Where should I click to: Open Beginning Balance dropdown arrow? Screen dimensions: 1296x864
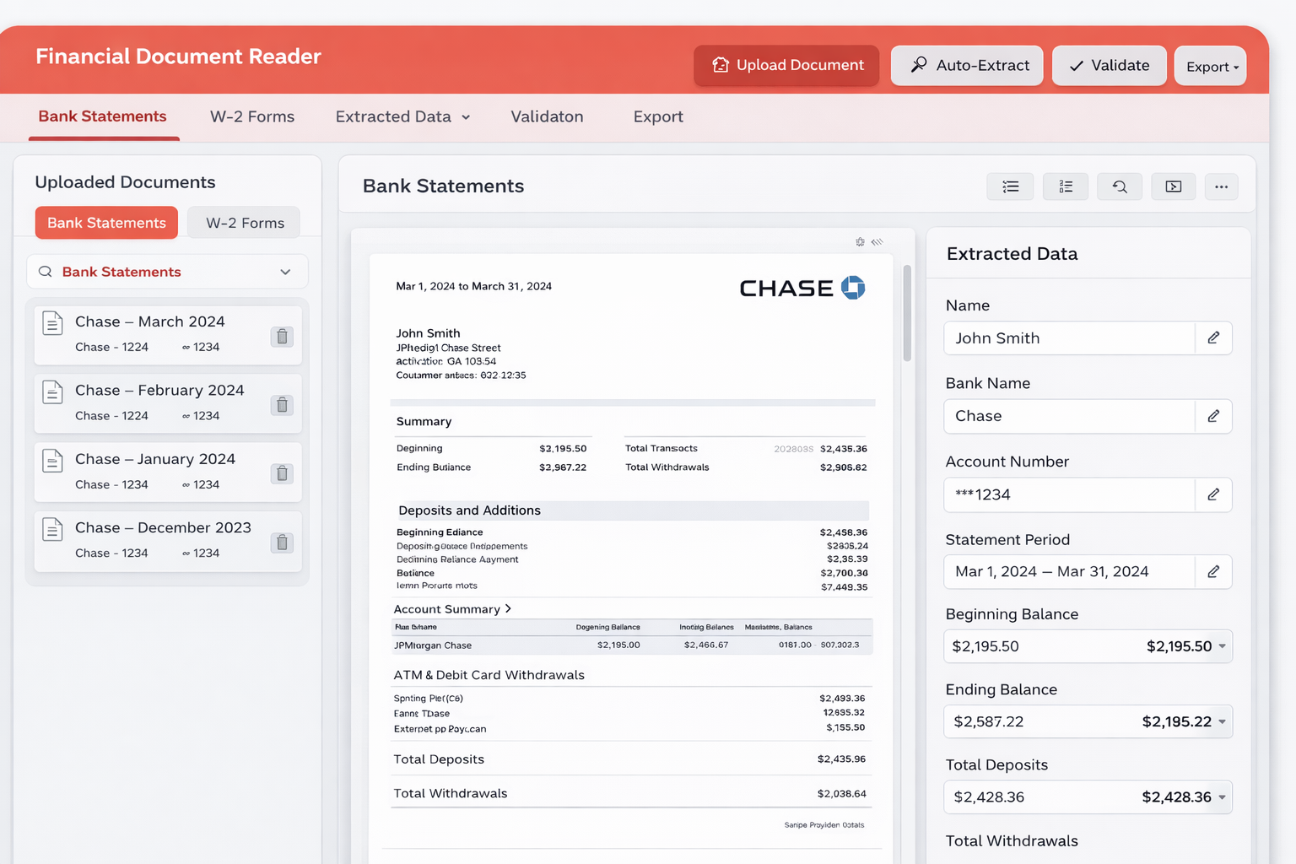(1223, 646)
